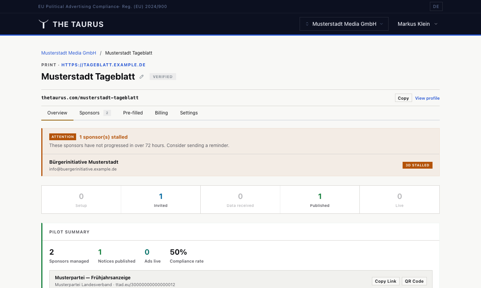
Task: Click info@buergerinitiative.example.de email text
Action: (x=83, y=169)
